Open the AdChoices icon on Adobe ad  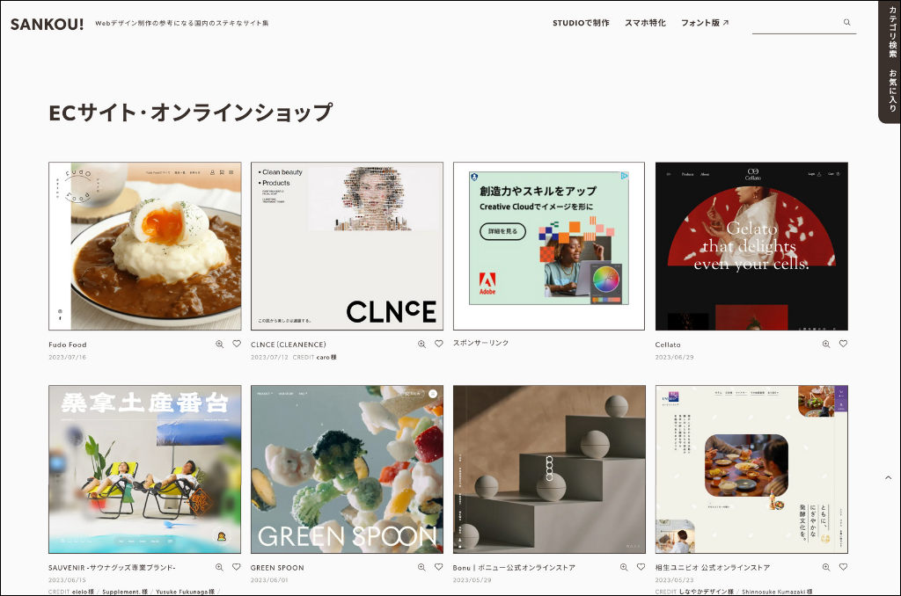(x=624, y=176)
